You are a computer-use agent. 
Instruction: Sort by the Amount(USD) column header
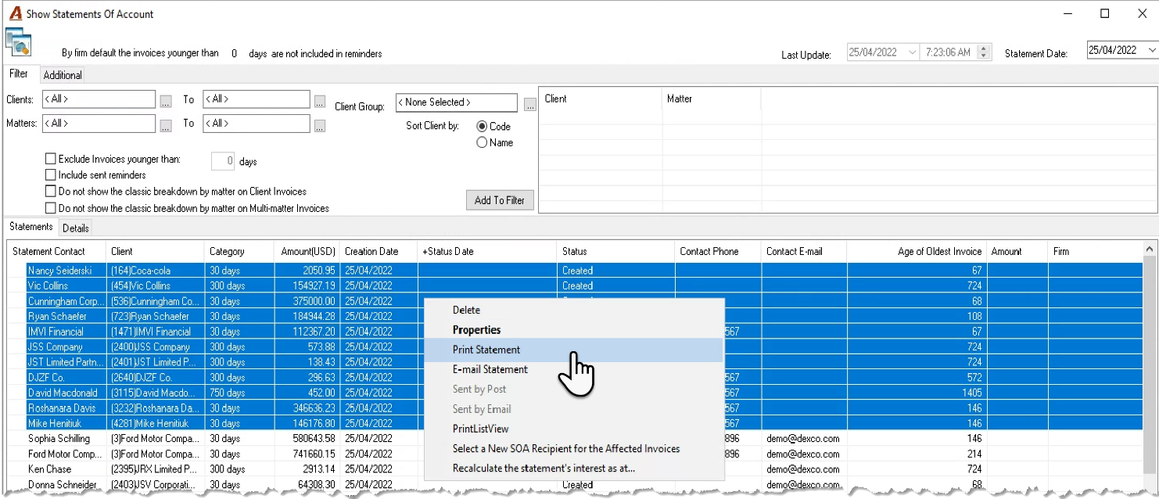[308, 252]
